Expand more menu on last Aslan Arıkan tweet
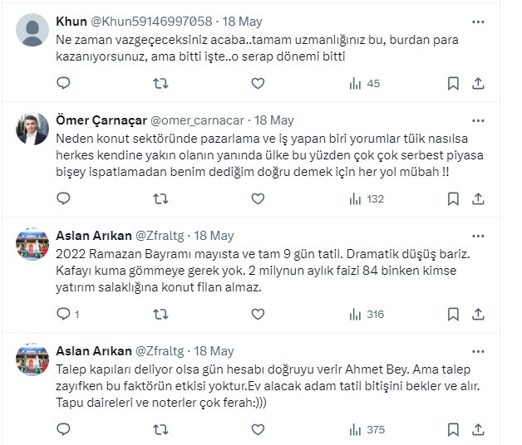This screenshot has height=445, width=522. (478, 350)
